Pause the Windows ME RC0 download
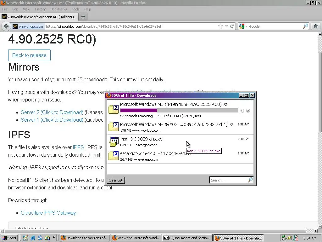The height and width of the screenshot is (242, 322). tap(242, 111)
